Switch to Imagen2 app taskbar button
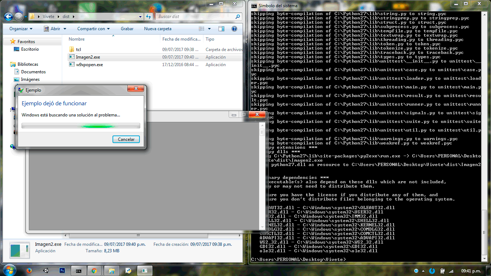491x276 pixels. click(145, 271)
